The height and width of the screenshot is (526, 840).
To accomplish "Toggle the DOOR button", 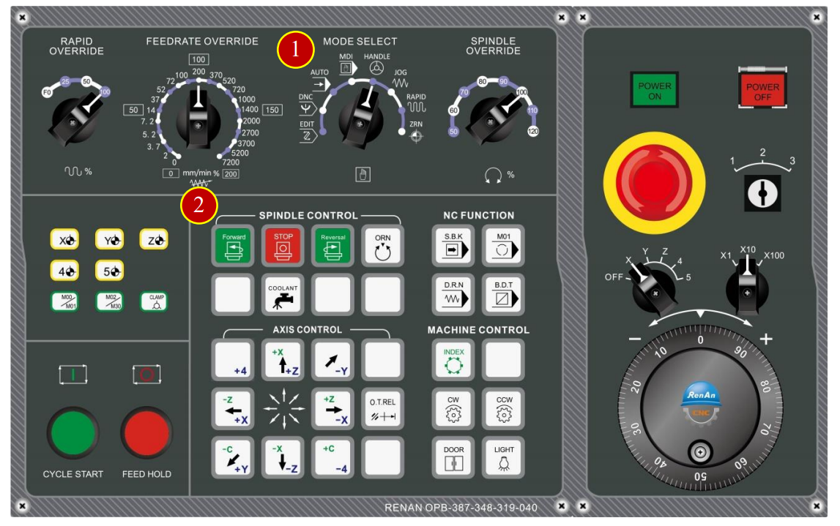I will (x=453, y=458).
